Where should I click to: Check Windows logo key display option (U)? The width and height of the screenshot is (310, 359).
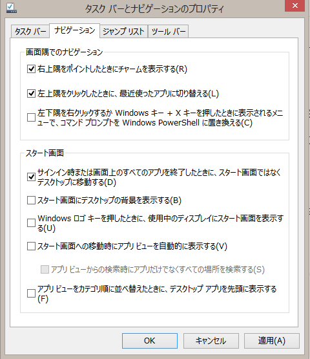31,223
